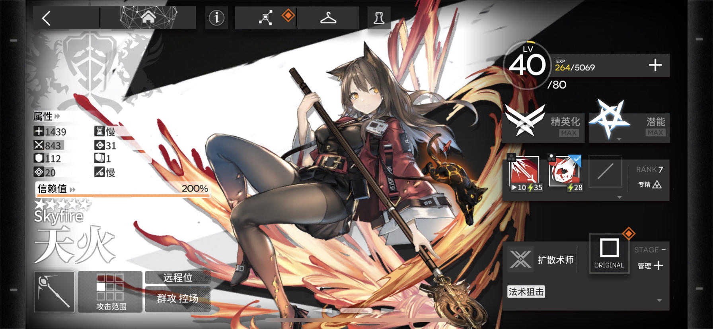Screen dimensions: 713x329
Task: Open the 攻击范围 attack range grid
Action: point(110,292)
